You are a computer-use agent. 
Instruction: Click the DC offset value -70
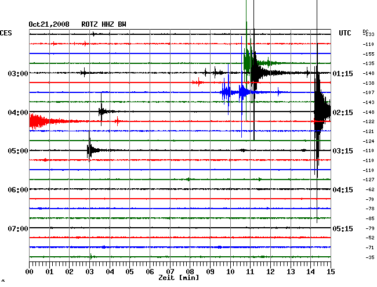click(370, 199)
